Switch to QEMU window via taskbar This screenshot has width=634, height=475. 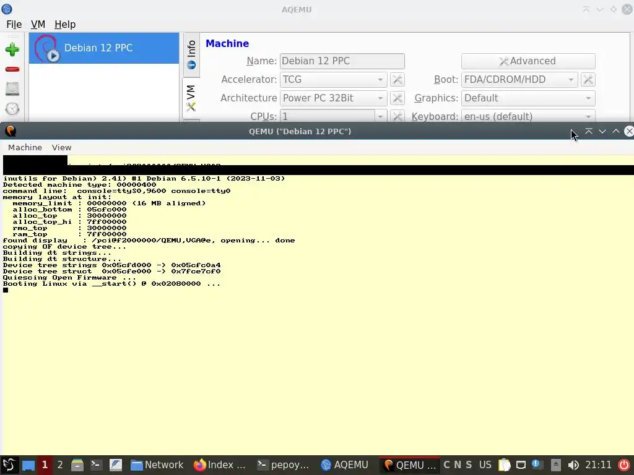[x=410, y=465]
